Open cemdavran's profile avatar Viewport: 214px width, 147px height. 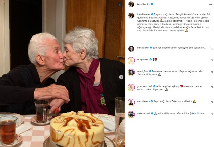pyautogui.click(x=131, y=102)
